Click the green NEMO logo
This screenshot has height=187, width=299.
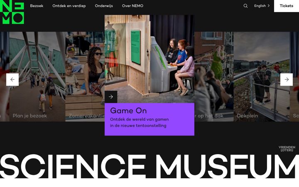coord(12,12)
